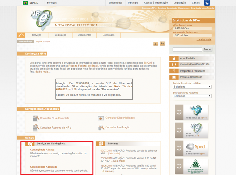Click Acesso à informação in top bar

click(156, 3)
